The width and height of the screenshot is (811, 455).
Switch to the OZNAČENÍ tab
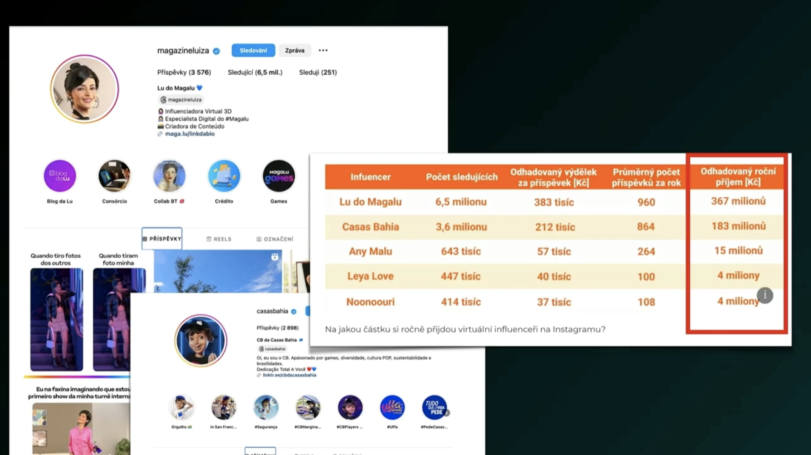point(275,239)
